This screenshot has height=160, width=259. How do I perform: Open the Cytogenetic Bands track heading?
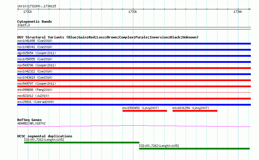pyautogui.click(x=35, y=22)
